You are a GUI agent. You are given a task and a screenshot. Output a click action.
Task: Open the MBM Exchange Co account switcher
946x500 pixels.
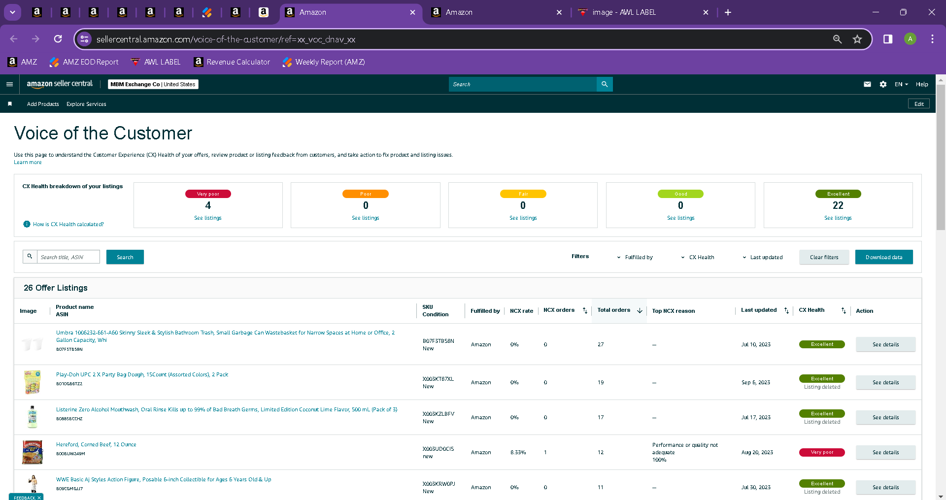pos(153,84)
